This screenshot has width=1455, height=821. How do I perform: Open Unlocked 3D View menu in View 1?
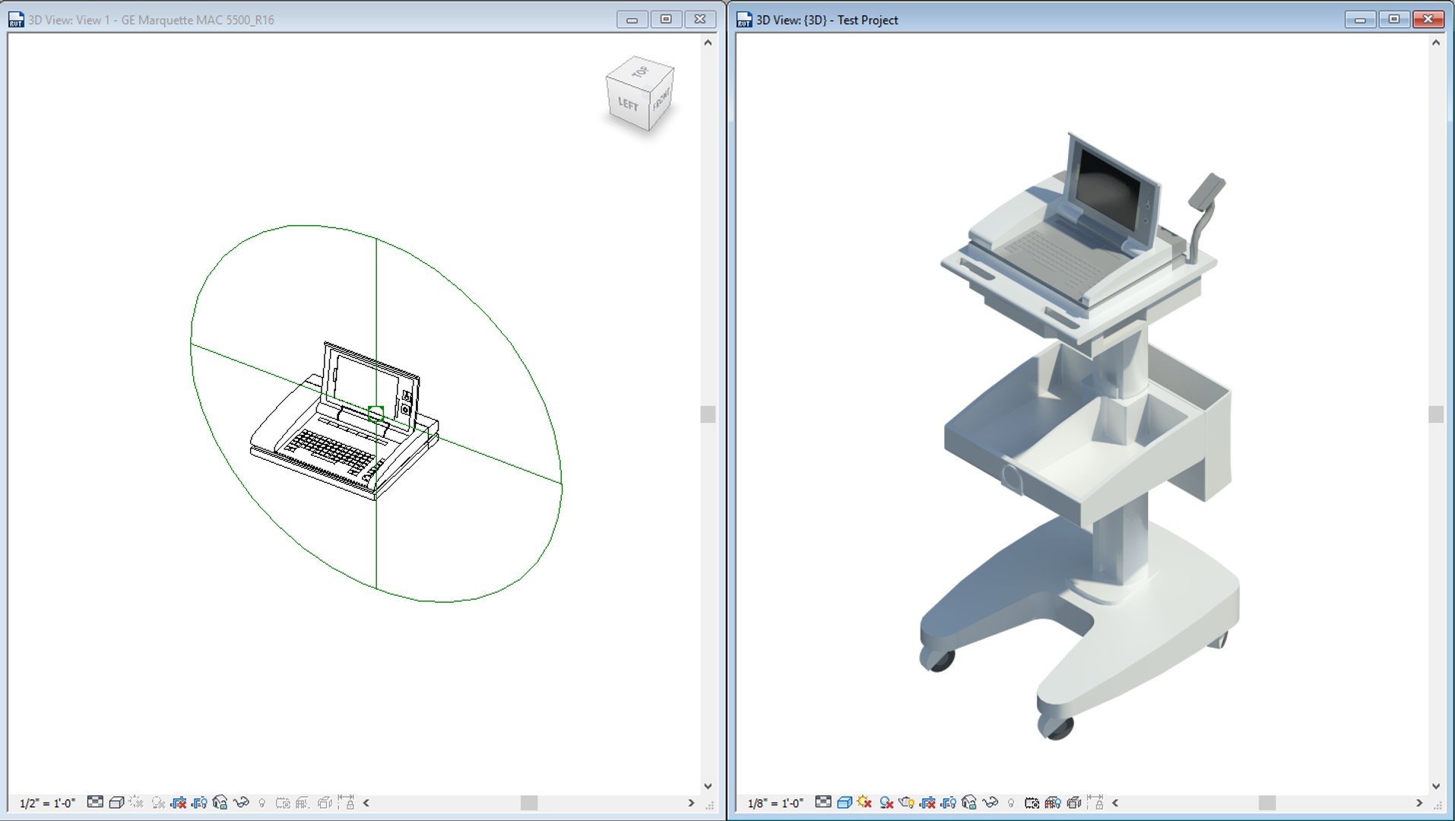coord(220,803)
